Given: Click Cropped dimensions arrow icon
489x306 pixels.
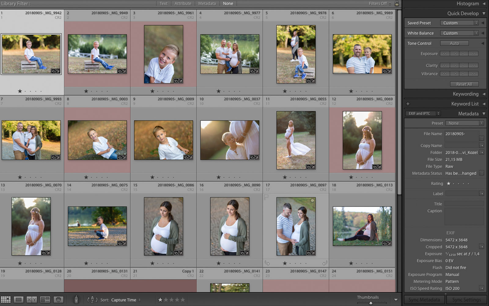Looking at the screenshot, I should point(482,246).
